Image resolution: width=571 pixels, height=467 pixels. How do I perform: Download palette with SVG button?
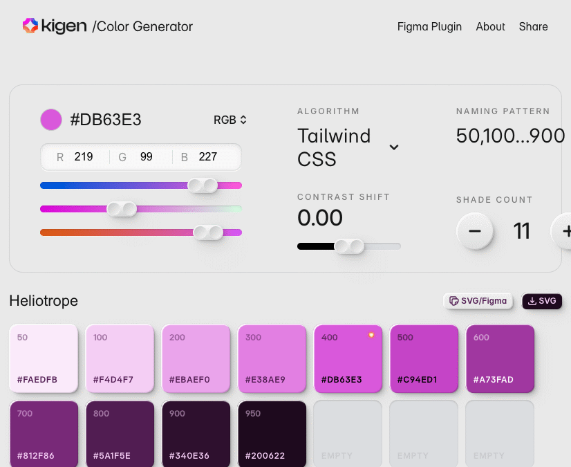542,301
